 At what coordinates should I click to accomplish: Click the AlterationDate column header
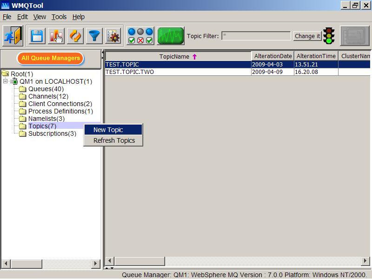click(273, 56)
